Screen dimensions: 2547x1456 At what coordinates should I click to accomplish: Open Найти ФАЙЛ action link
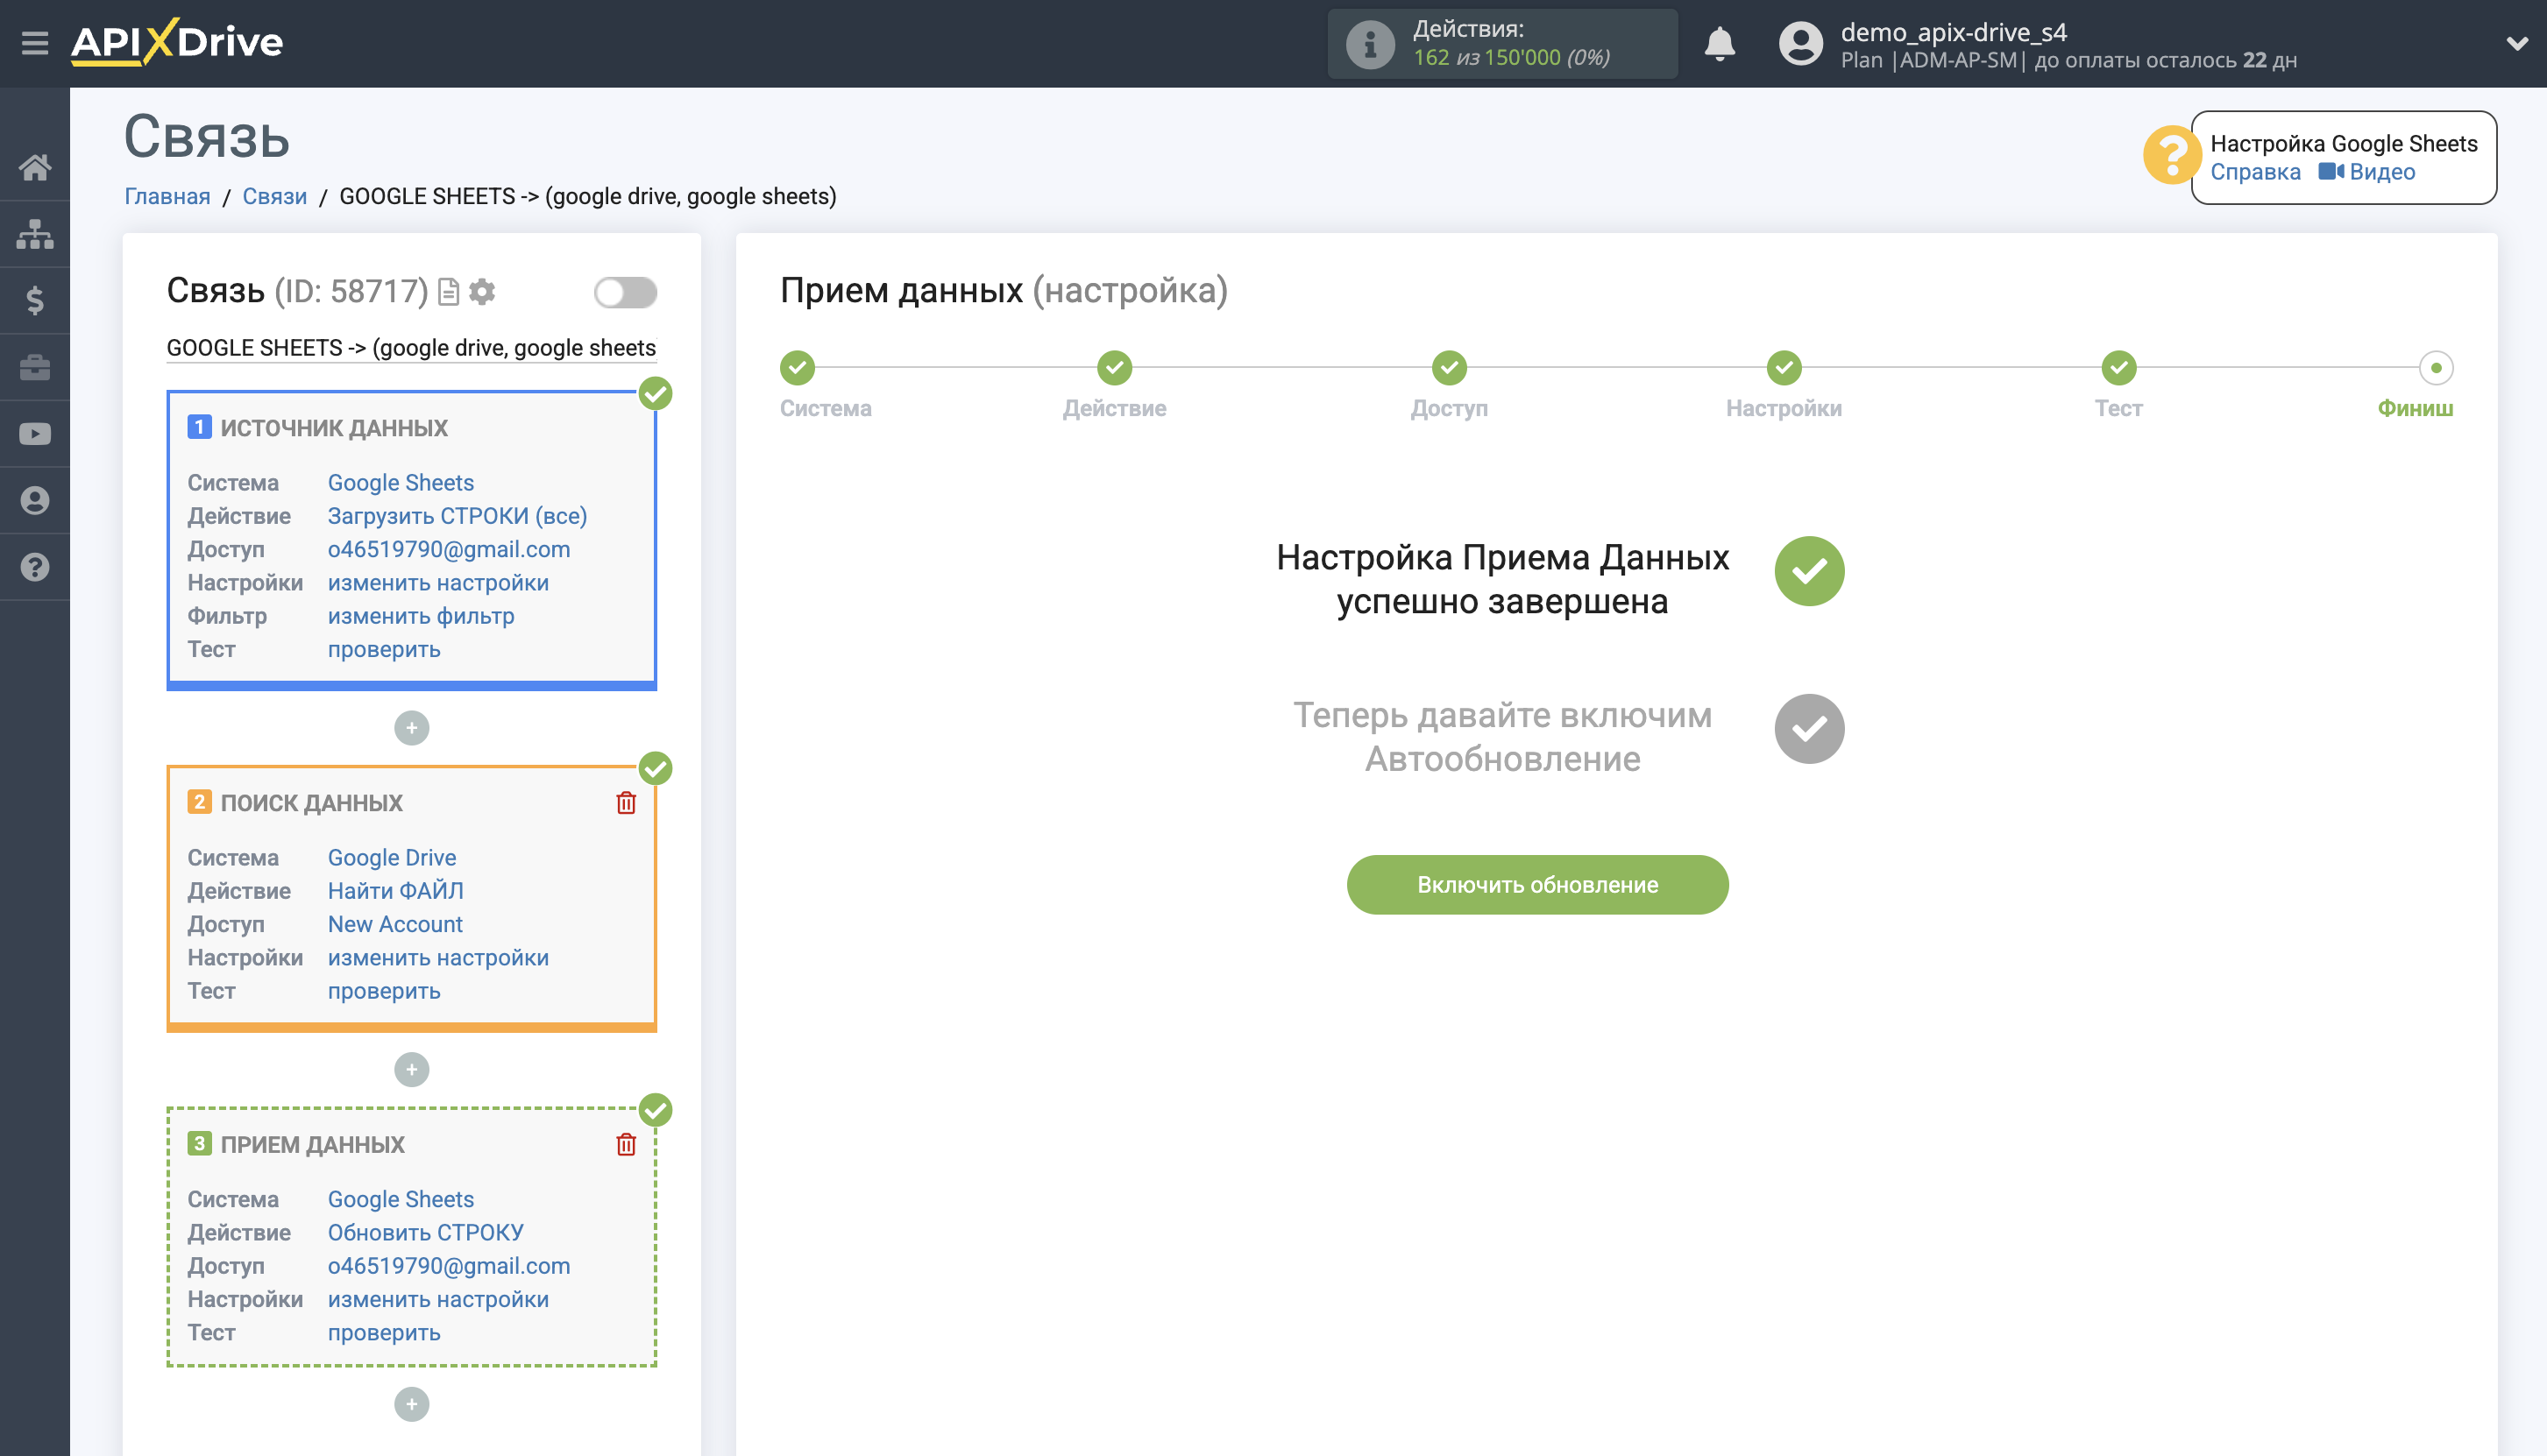click(x=396, y=891)
